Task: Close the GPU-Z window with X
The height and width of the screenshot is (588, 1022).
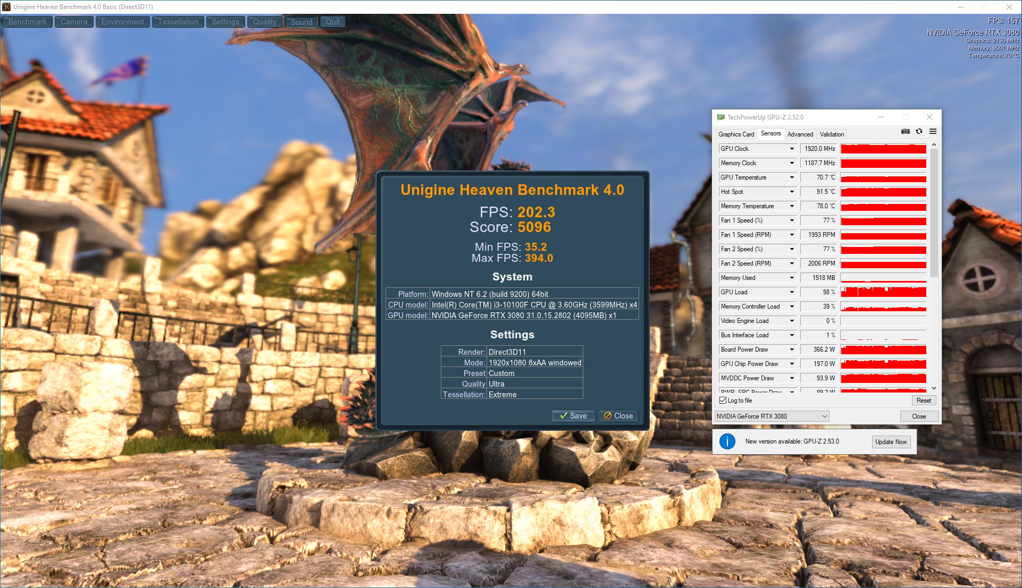Action: [x=929, y=117]
